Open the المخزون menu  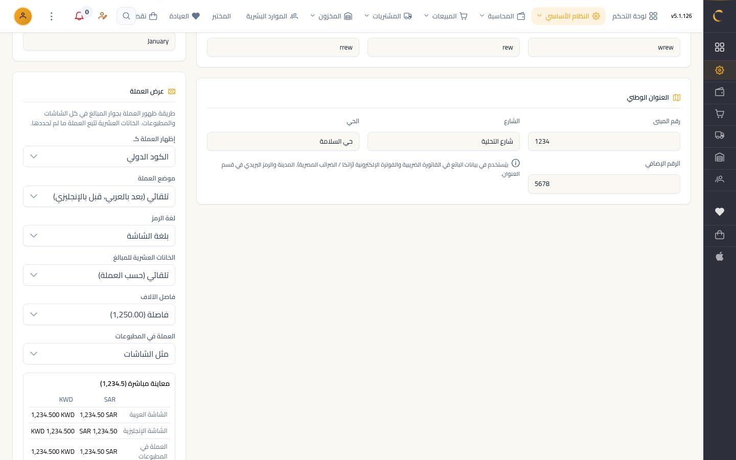click(331, 16)
